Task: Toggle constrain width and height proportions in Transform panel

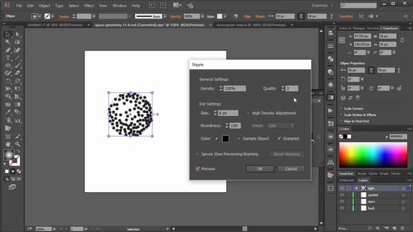Action: pos(402,40)
